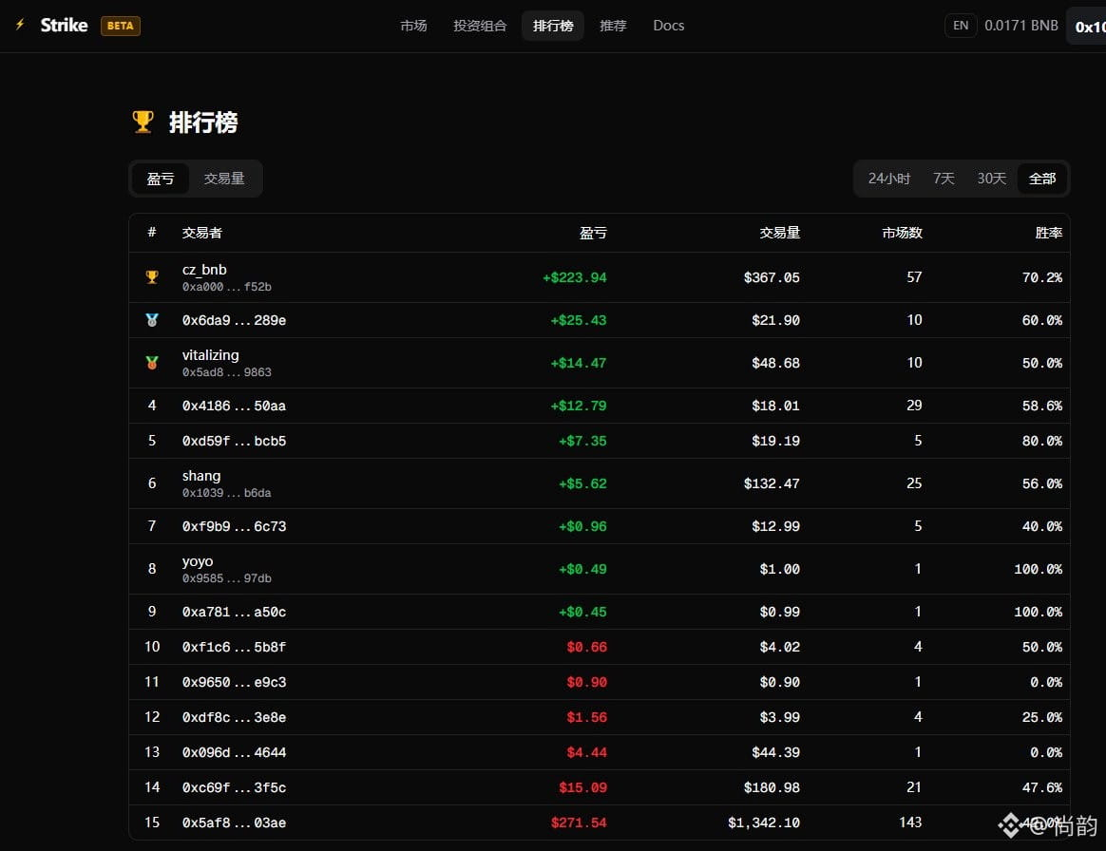This screenshot has height=851, width=1106.
Task: Open trader 0xf9b9...6c73
Action: pos(234,526)
